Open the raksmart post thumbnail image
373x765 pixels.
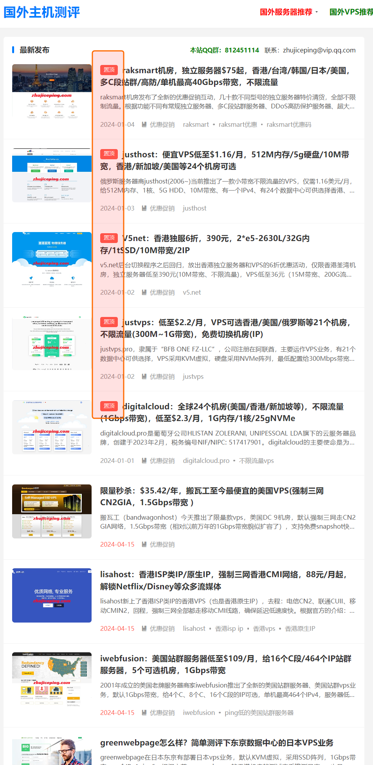pyautogui.click(x=52, y=91)
